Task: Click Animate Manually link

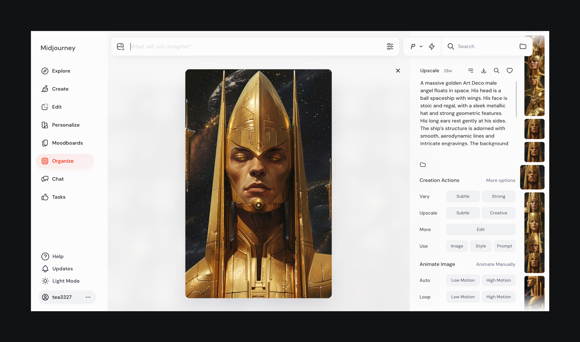Action: 495,264
